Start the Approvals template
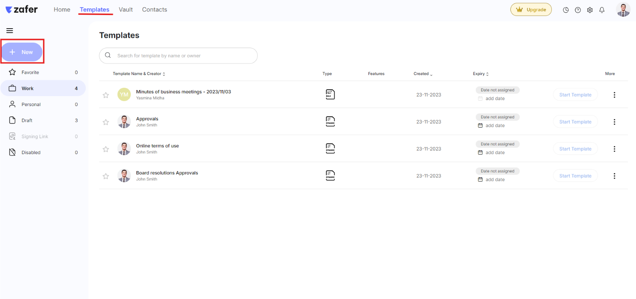The image size is (636, 299). click(575, 122)
